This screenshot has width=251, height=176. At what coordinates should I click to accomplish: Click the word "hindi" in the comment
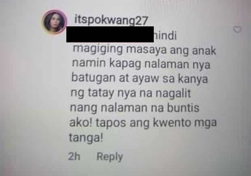click(165, 36)
